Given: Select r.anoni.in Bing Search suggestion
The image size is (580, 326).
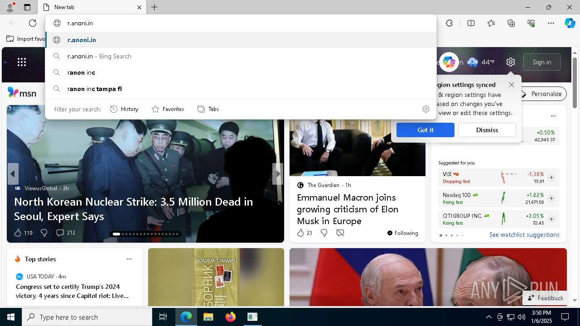Looking at the screenshot, I should [x=241, y=56].
